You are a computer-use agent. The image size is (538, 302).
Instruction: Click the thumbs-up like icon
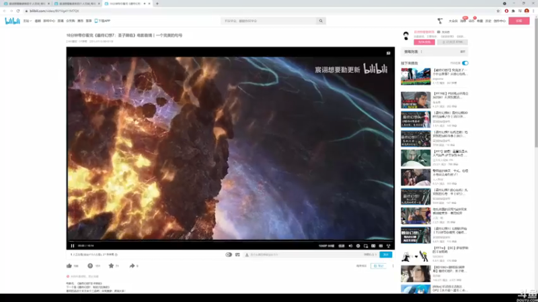pyautogui.click(x=69, y=266)
